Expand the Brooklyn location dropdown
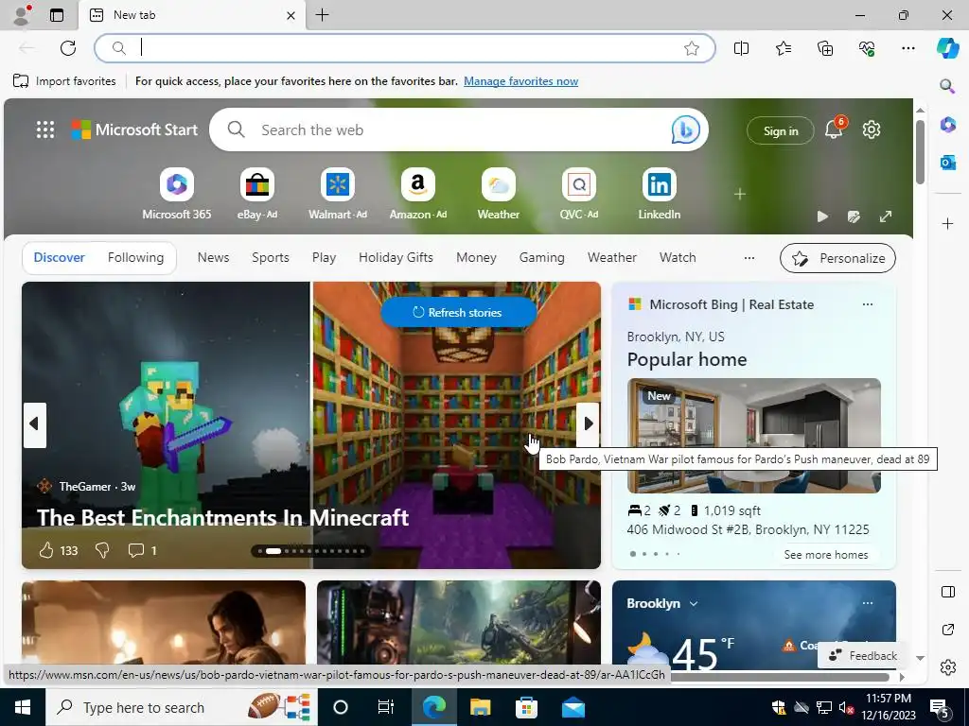The height and width of the screenshot is (726, 969). (x=694, y=604)
